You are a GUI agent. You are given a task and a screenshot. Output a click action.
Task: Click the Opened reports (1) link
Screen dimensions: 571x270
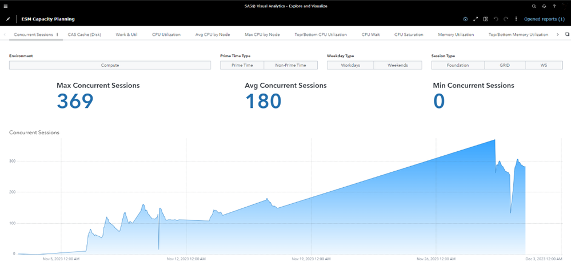pyautogui.click(x=544, y=19)
